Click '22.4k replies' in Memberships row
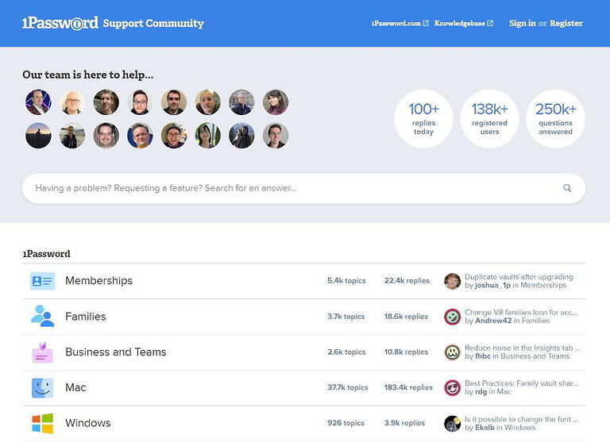 (x=407, y=281)
